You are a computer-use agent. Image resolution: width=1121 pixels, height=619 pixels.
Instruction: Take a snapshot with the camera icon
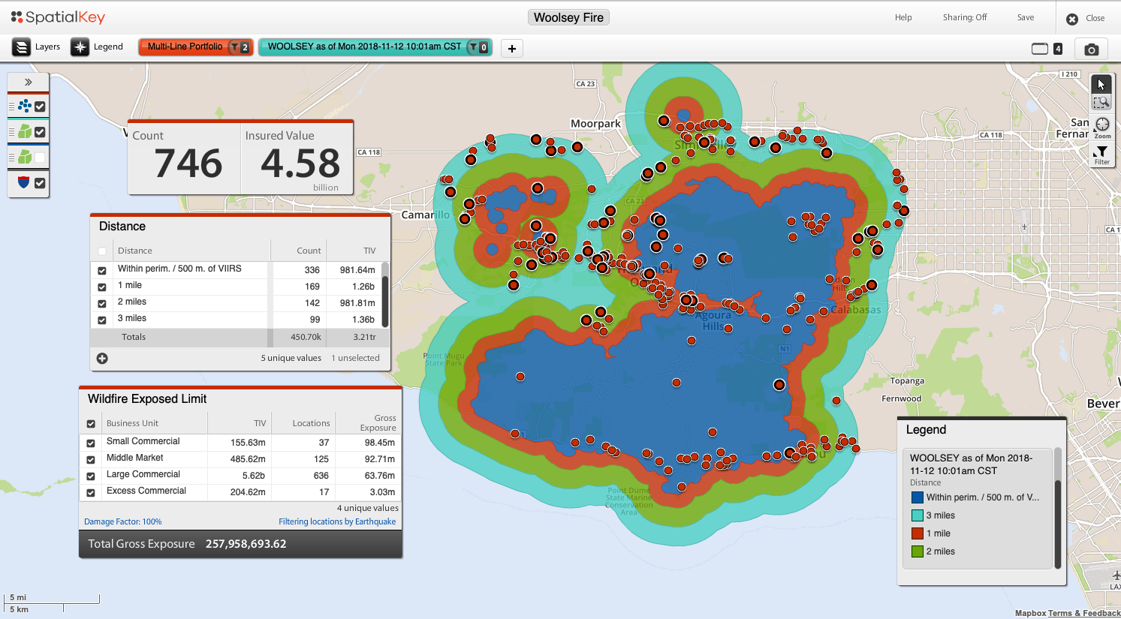coord(1092,50)
